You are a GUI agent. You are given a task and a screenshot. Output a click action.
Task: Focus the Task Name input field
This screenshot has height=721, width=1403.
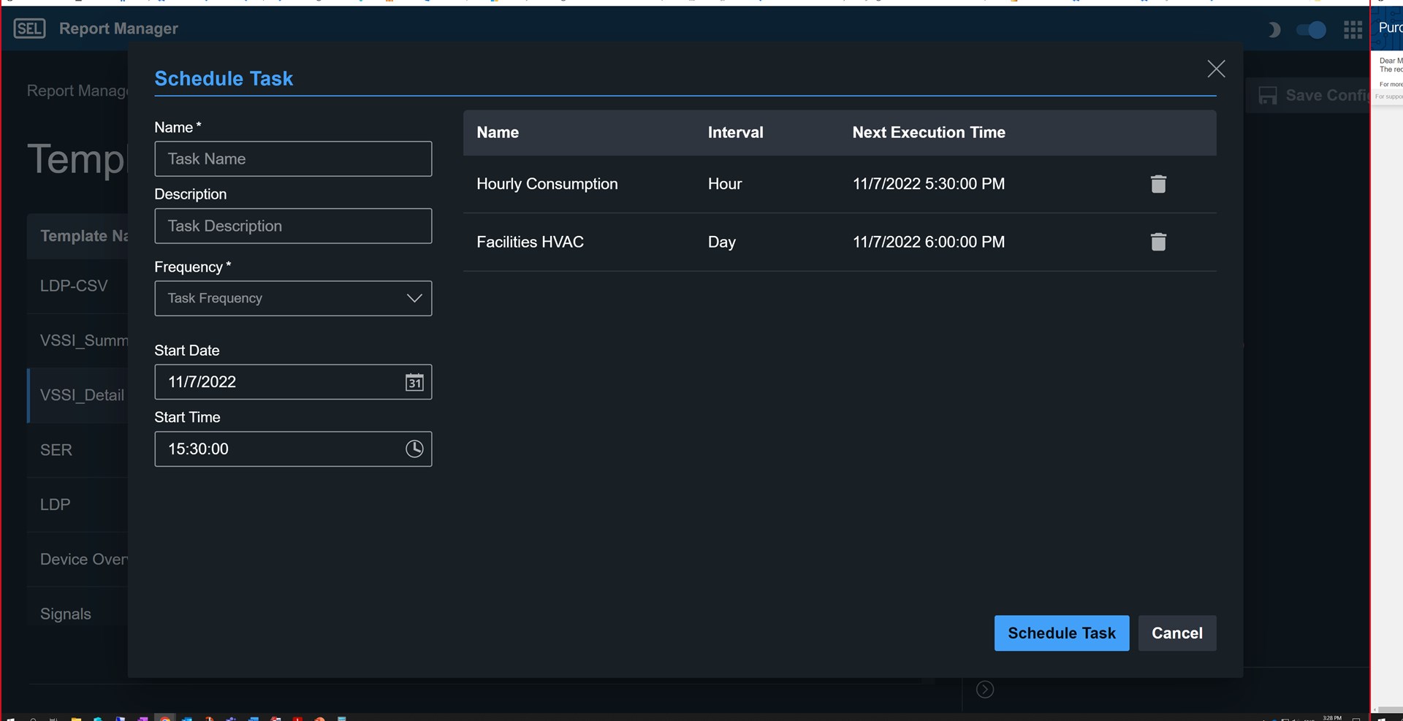[x=292, y=159]
